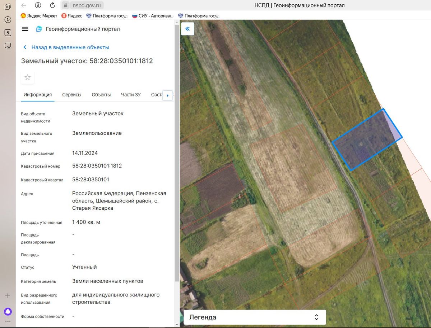
Task: Open the СИУ - Авторизация bookmark
Action: click(x=153, y=16)
